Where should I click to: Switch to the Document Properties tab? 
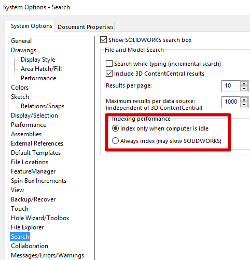click(86, 27)
